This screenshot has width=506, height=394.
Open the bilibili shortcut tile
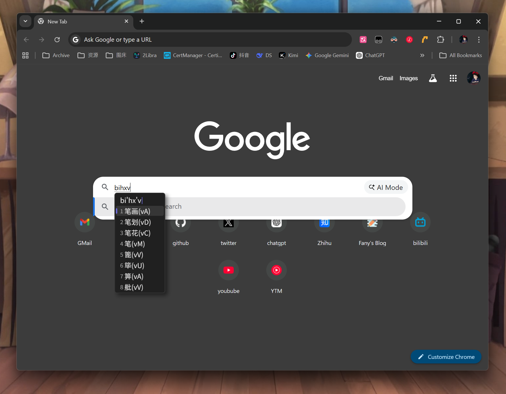coord(420,229)
